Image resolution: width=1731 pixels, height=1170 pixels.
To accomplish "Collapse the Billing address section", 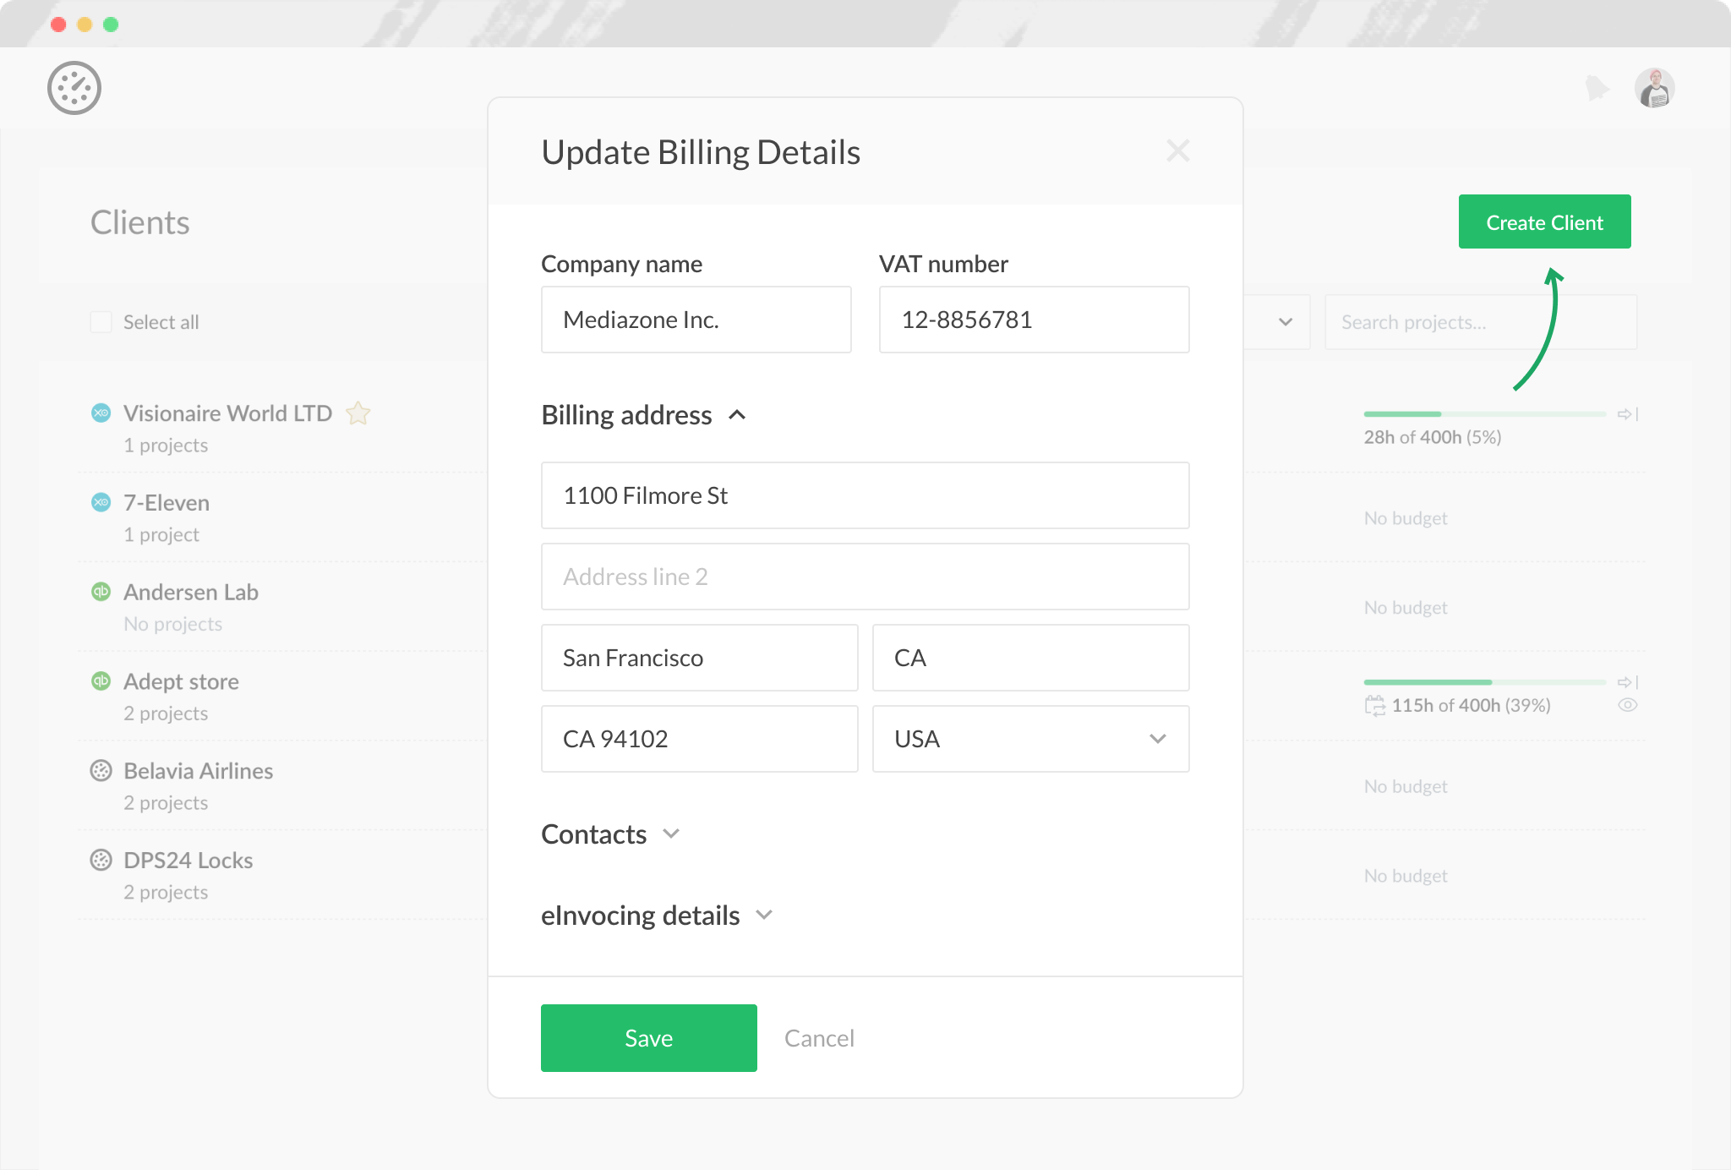I will pos(737,415).
